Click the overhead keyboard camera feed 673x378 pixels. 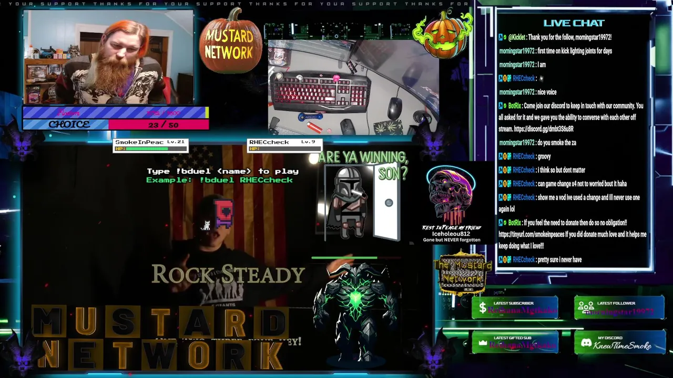point(353,87)
